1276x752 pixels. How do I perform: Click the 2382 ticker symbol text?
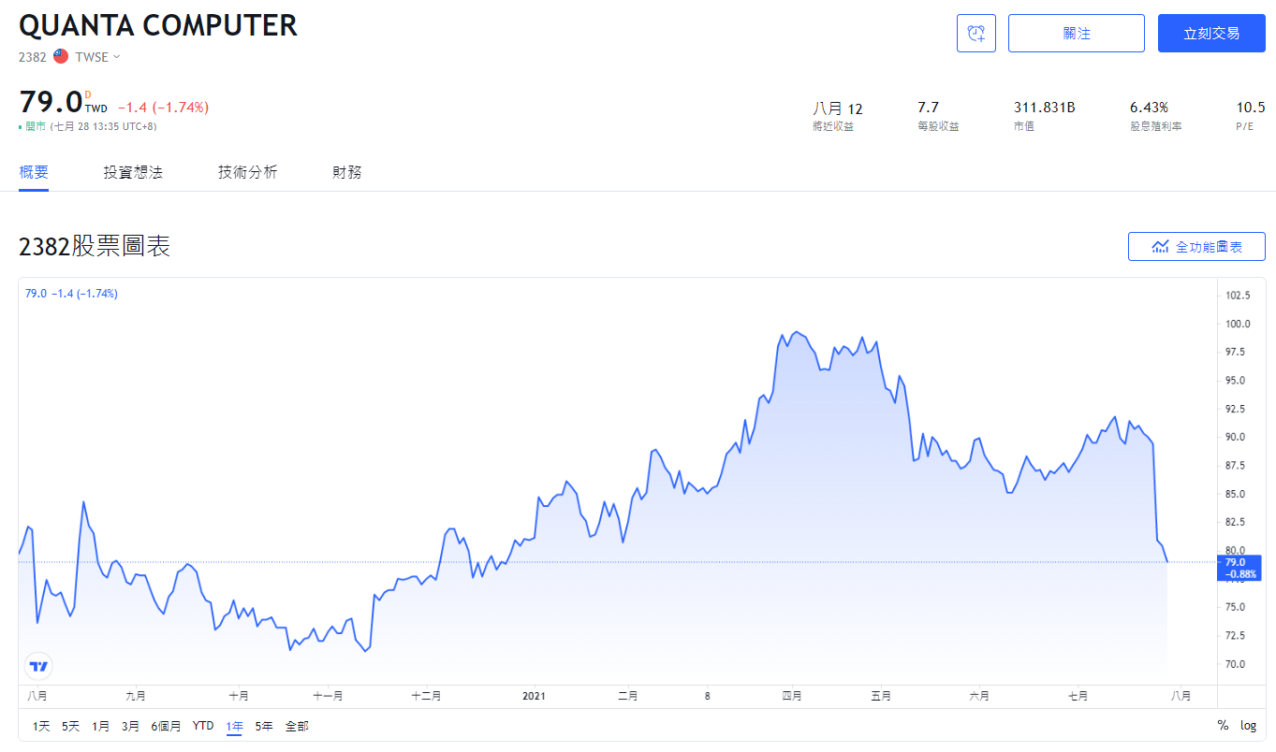click(x=32, y=57)
